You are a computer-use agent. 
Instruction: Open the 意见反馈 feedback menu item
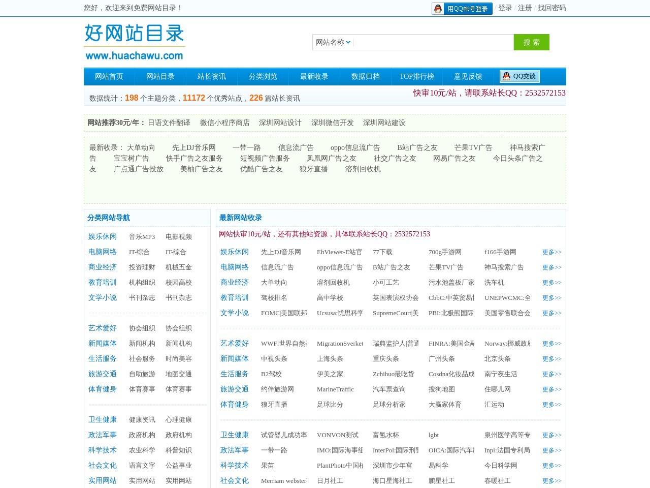[468, 76]
